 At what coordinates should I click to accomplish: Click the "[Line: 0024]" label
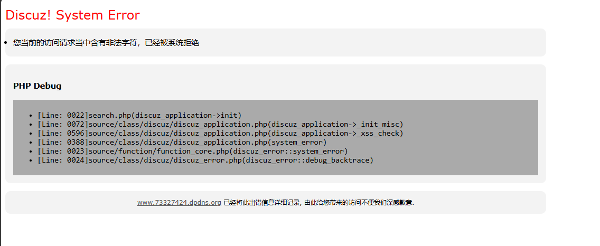point(62,160)
